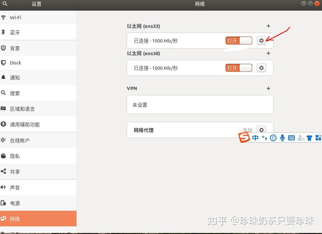Click the 以太网 (ens33) heading
This screenshot has width=322, height=234.
(143, 26)
